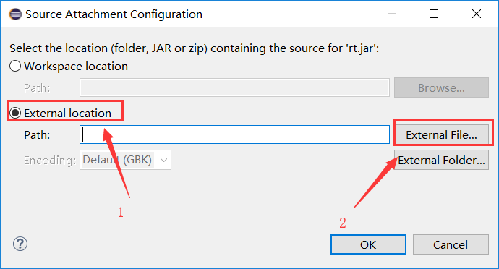Select the External location radio button
499x269 pixels.
15,113
